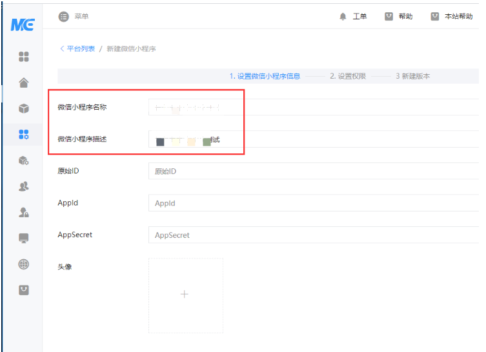The width and height of the screenshot is (486, 352).
Task: Select step 2. 设置权限
Action: pos(348,76)
